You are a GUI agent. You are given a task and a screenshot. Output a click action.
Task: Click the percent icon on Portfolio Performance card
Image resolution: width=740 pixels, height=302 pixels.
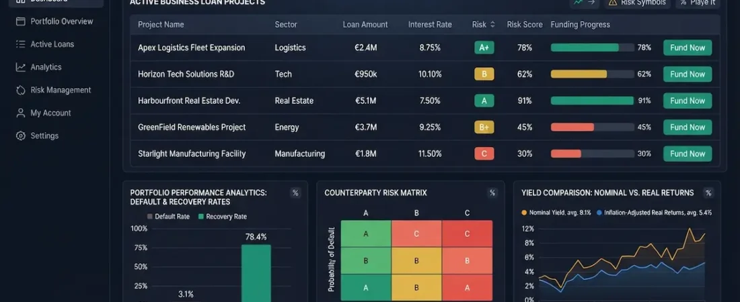click(295, 193)
